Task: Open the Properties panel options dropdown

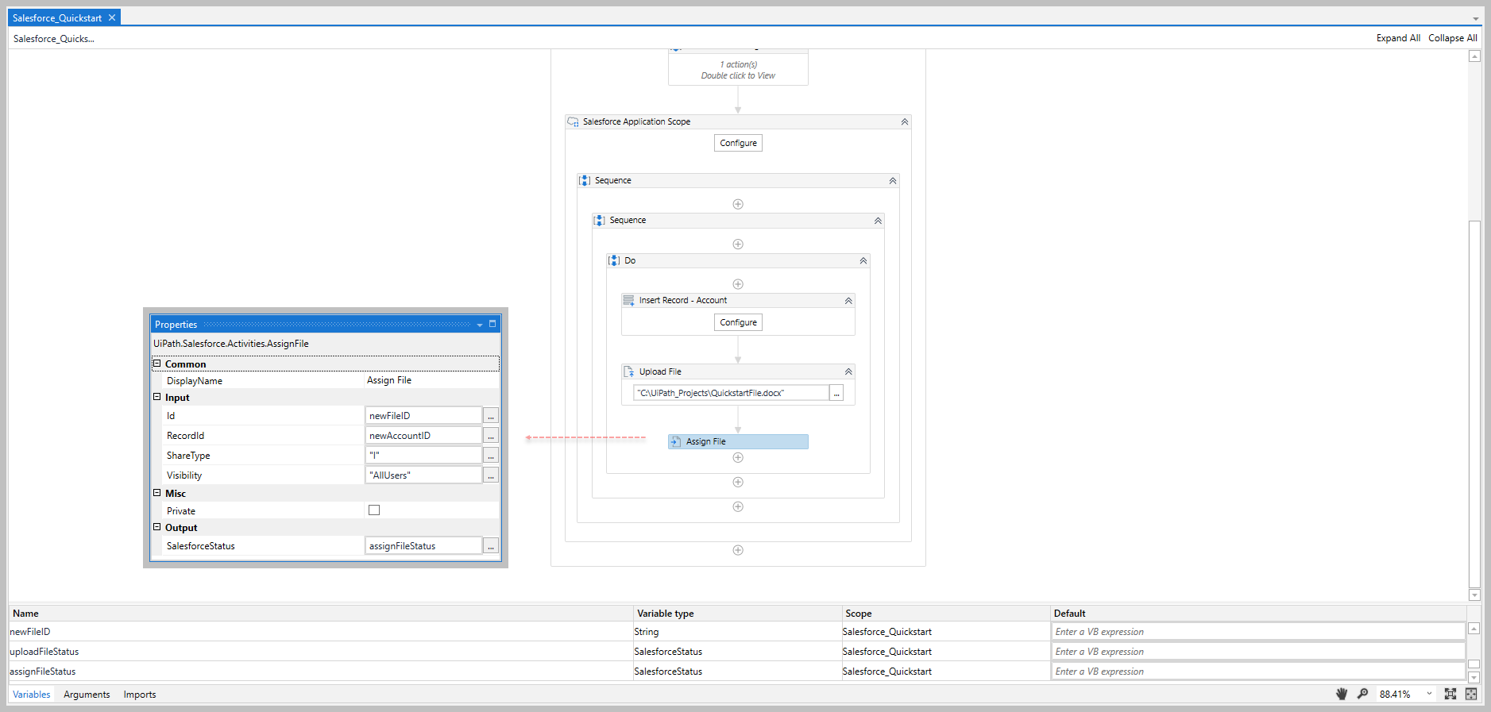Action: 480,325
